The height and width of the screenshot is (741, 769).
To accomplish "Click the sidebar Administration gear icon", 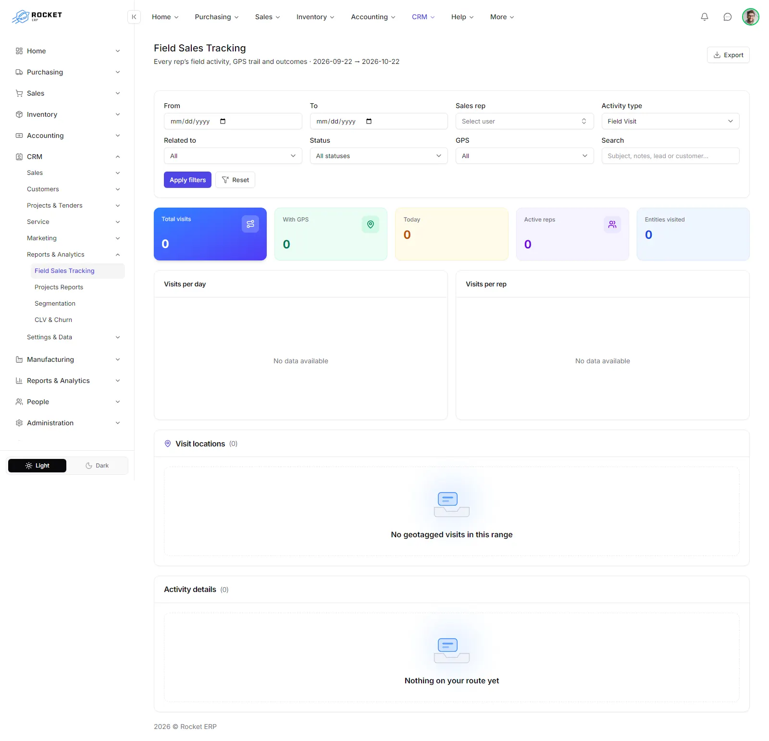I will point(19,423).
